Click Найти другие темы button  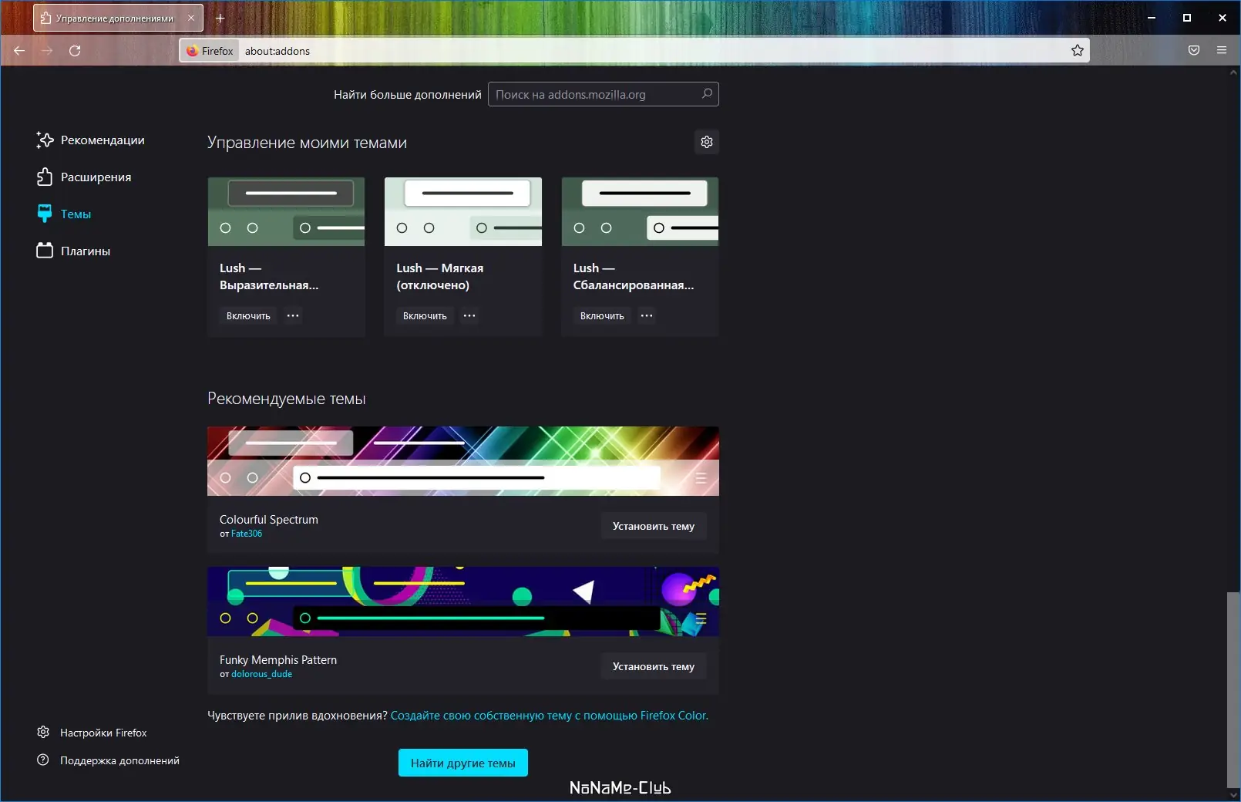click(x=463, y=763)
